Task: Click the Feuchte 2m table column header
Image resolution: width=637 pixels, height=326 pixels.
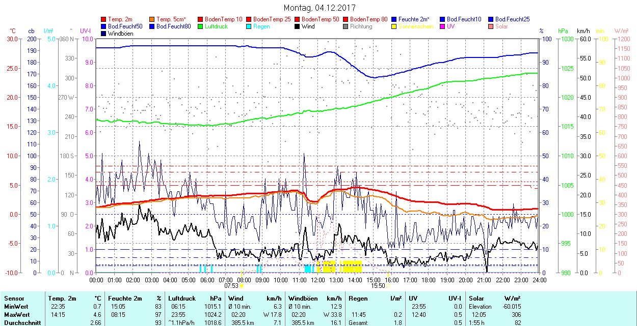Action: click(125, 299)
